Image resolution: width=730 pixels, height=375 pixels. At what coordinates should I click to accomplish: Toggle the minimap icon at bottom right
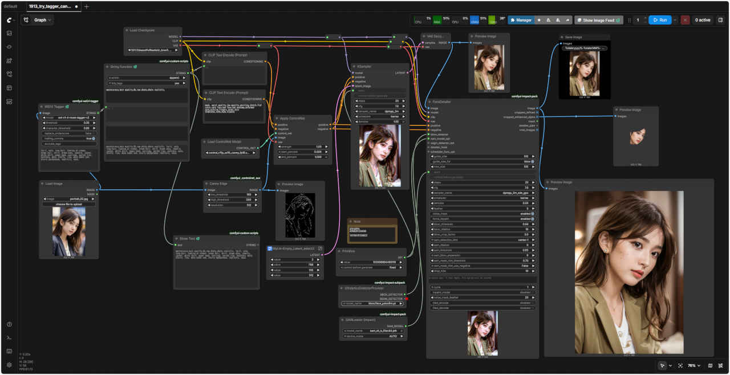pyautogui.click(x=710, y=365)
